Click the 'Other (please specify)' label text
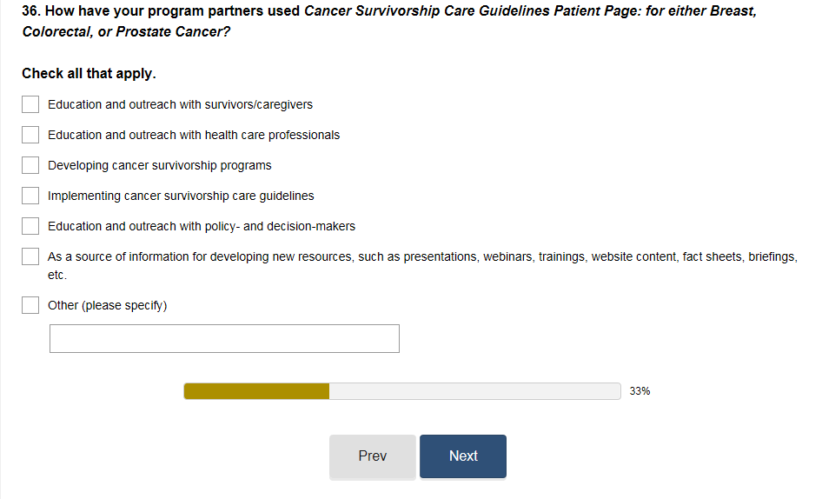This screenshot has width=835, height=499. click(107, 305)
